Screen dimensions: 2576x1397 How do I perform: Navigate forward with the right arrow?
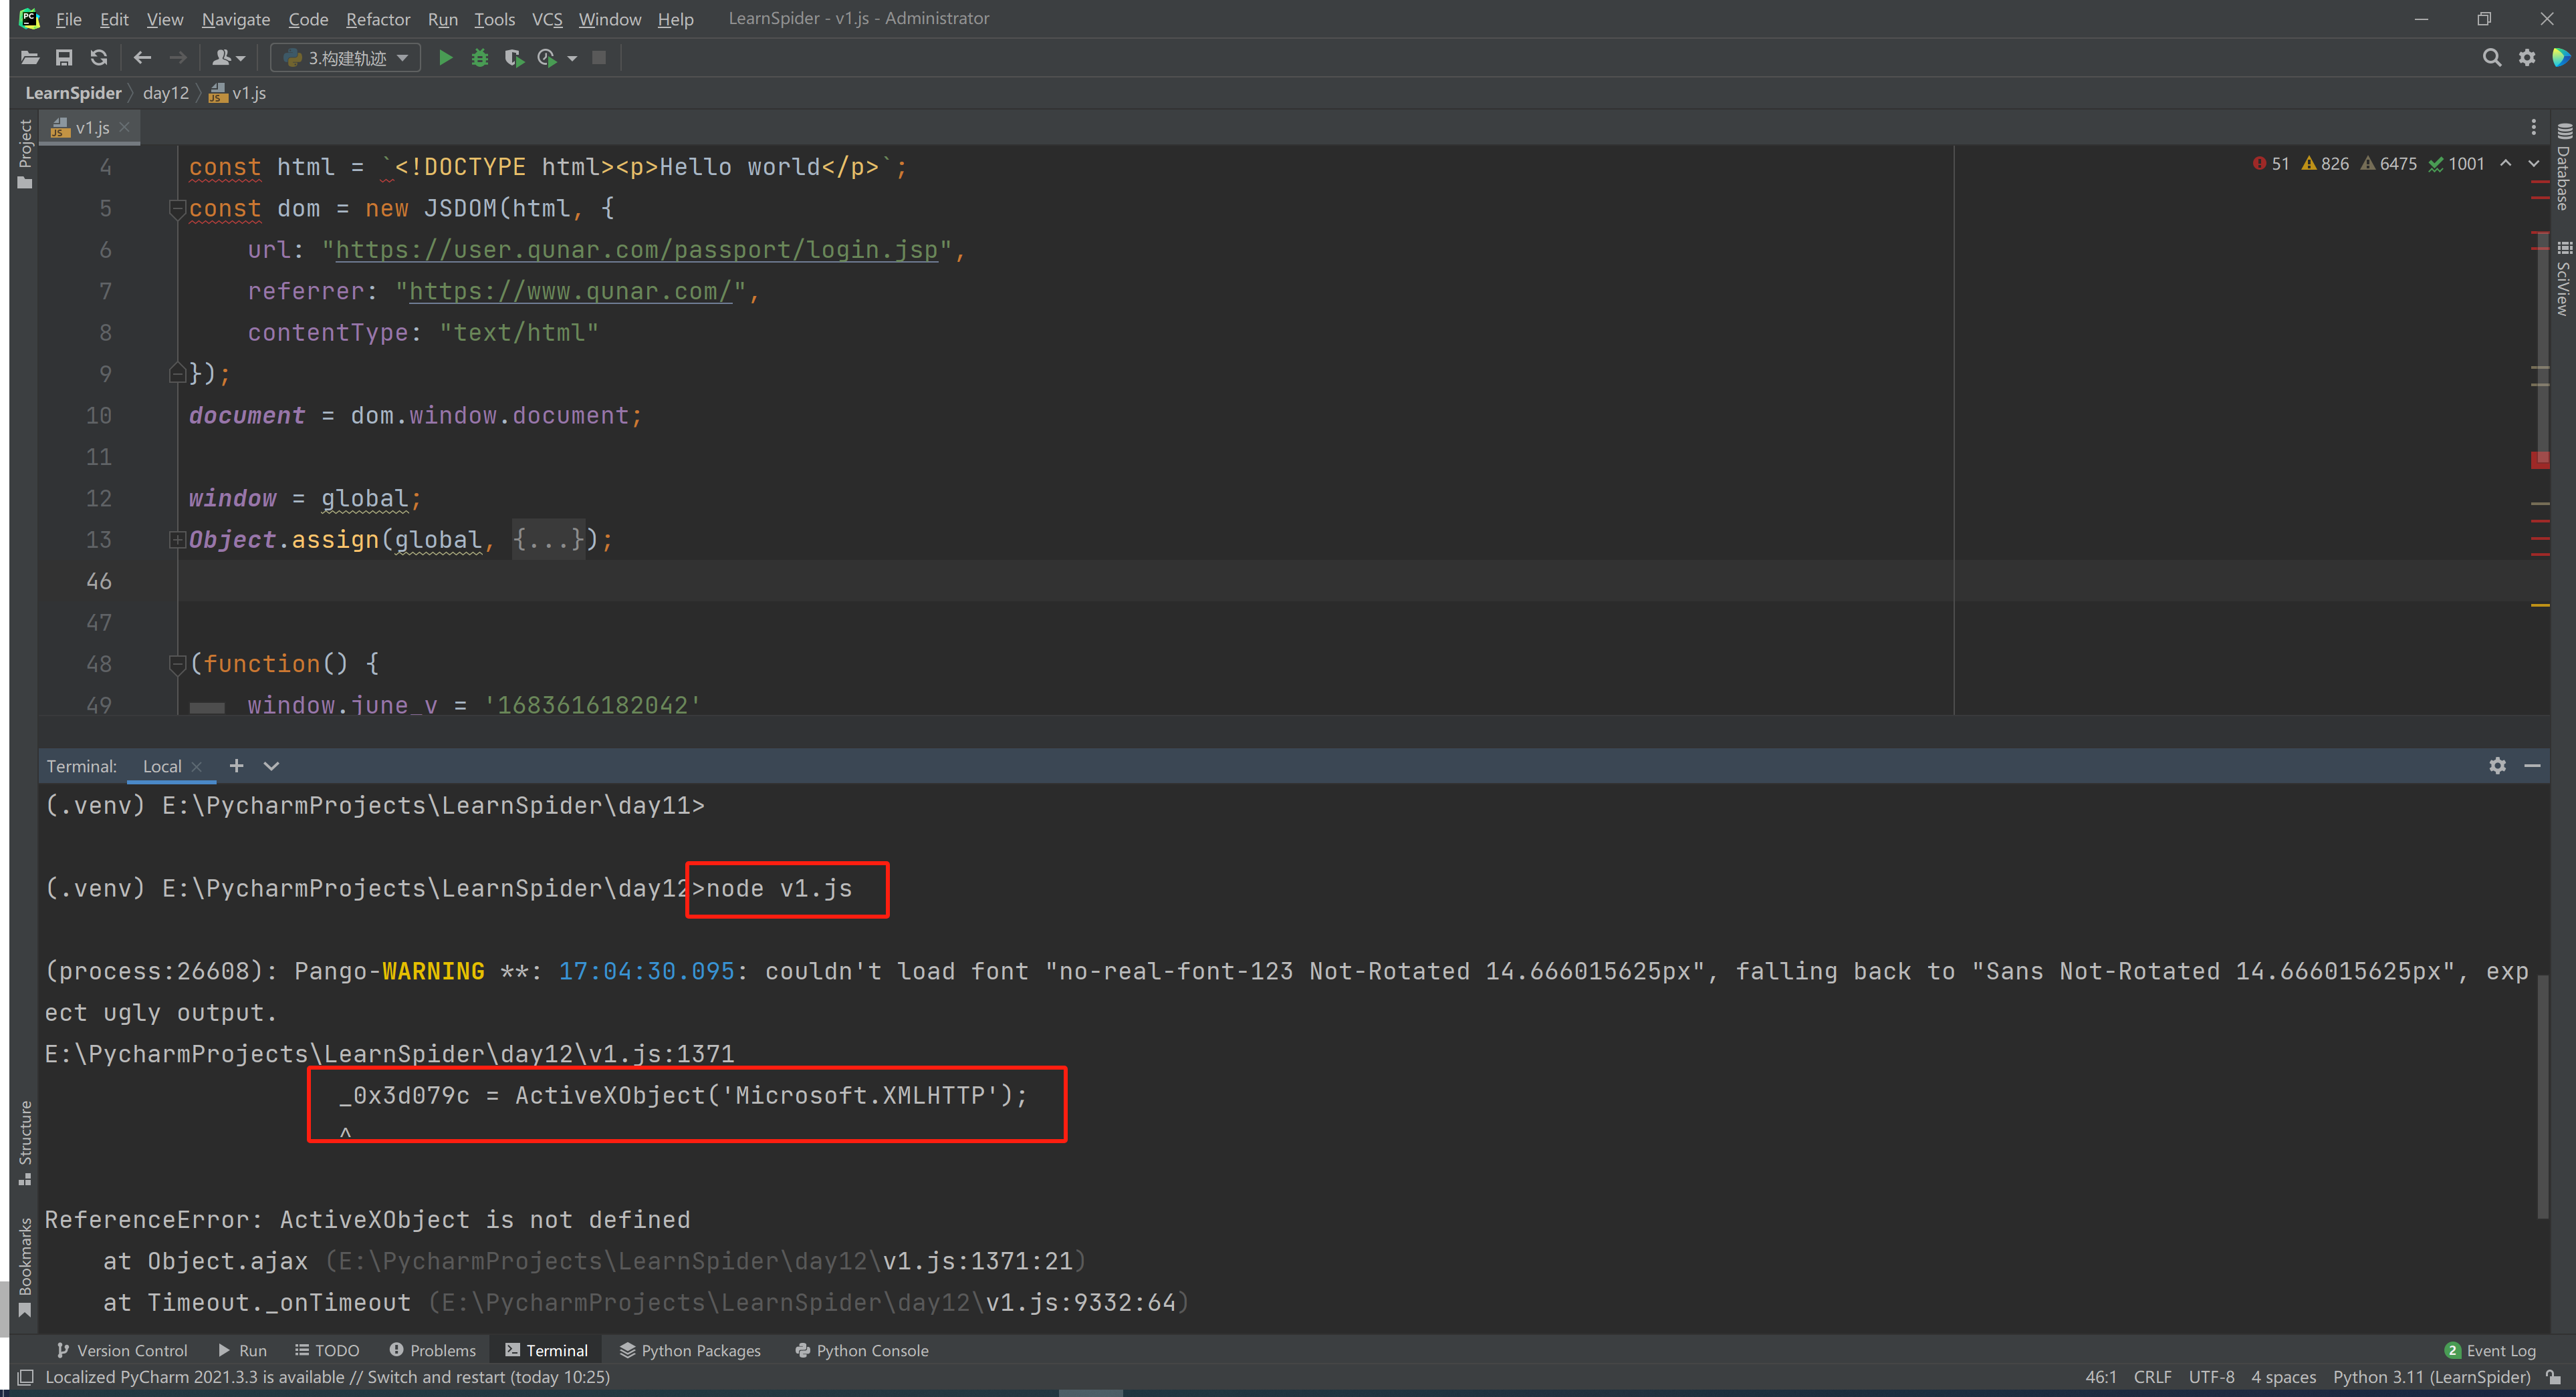point(178,58)
